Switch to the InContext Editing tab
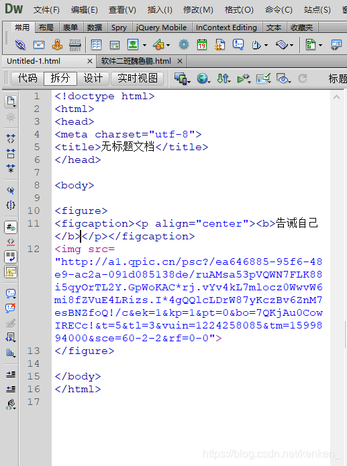The image size is (347, 466). point(226,27)
